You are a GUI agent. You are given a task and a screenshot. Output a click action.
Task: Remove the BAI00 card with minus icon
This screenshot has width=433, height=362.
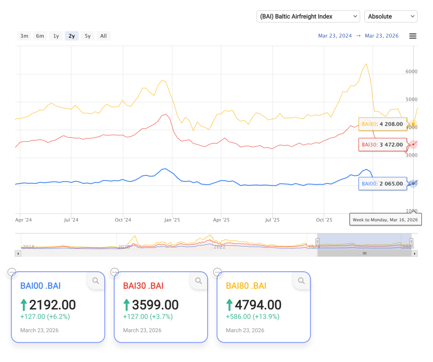12,273
